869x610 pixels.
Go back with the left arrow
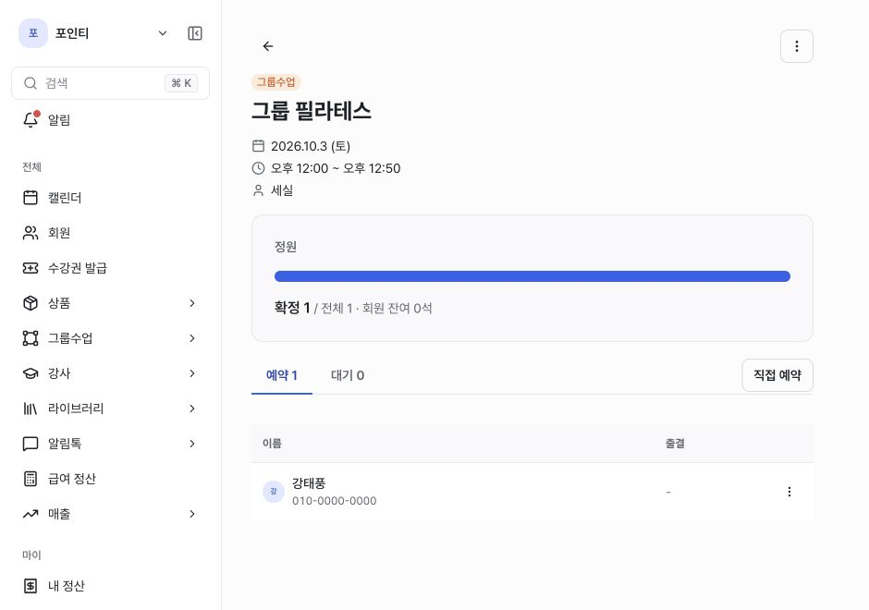[x=268, y=46]
